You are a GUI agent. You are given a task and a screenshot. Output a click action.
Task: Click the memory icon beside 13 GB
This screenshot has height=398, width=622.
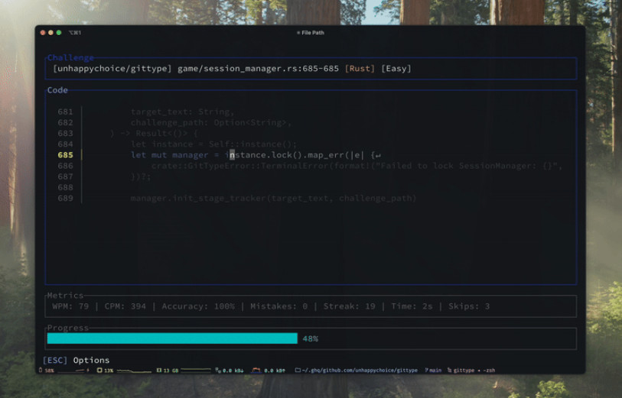pyautogui.click(x=158, y=370)
